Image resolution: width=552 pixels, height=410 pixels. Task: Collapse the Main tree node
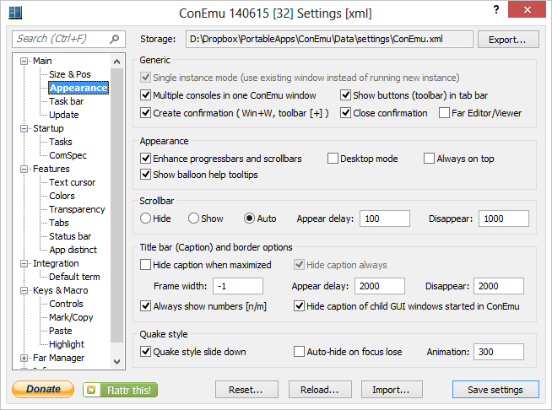point(24,62)
